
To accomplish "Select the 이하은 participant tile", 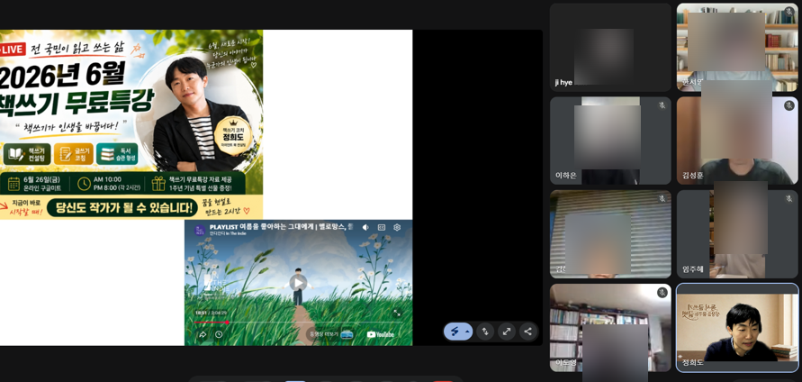I will [x=610, y=141].
